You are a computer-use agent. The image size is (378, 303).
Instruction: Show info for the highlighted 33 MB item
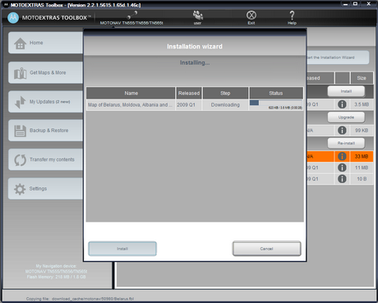pos(342,156)
